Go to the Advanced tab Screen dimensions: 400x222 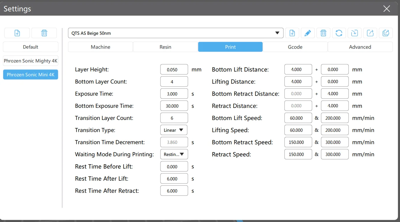point(360,47)
